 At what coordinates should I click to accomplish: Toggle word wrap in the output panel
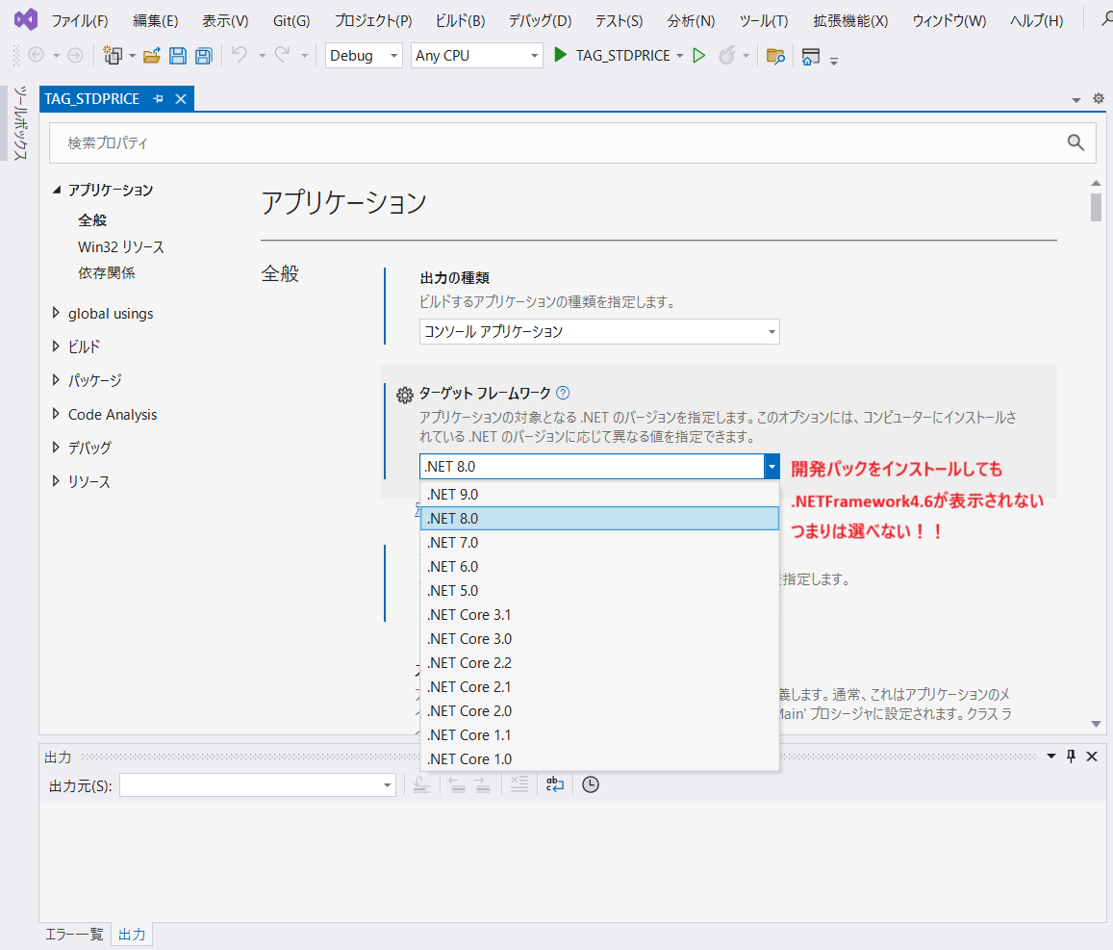(555, 785)
